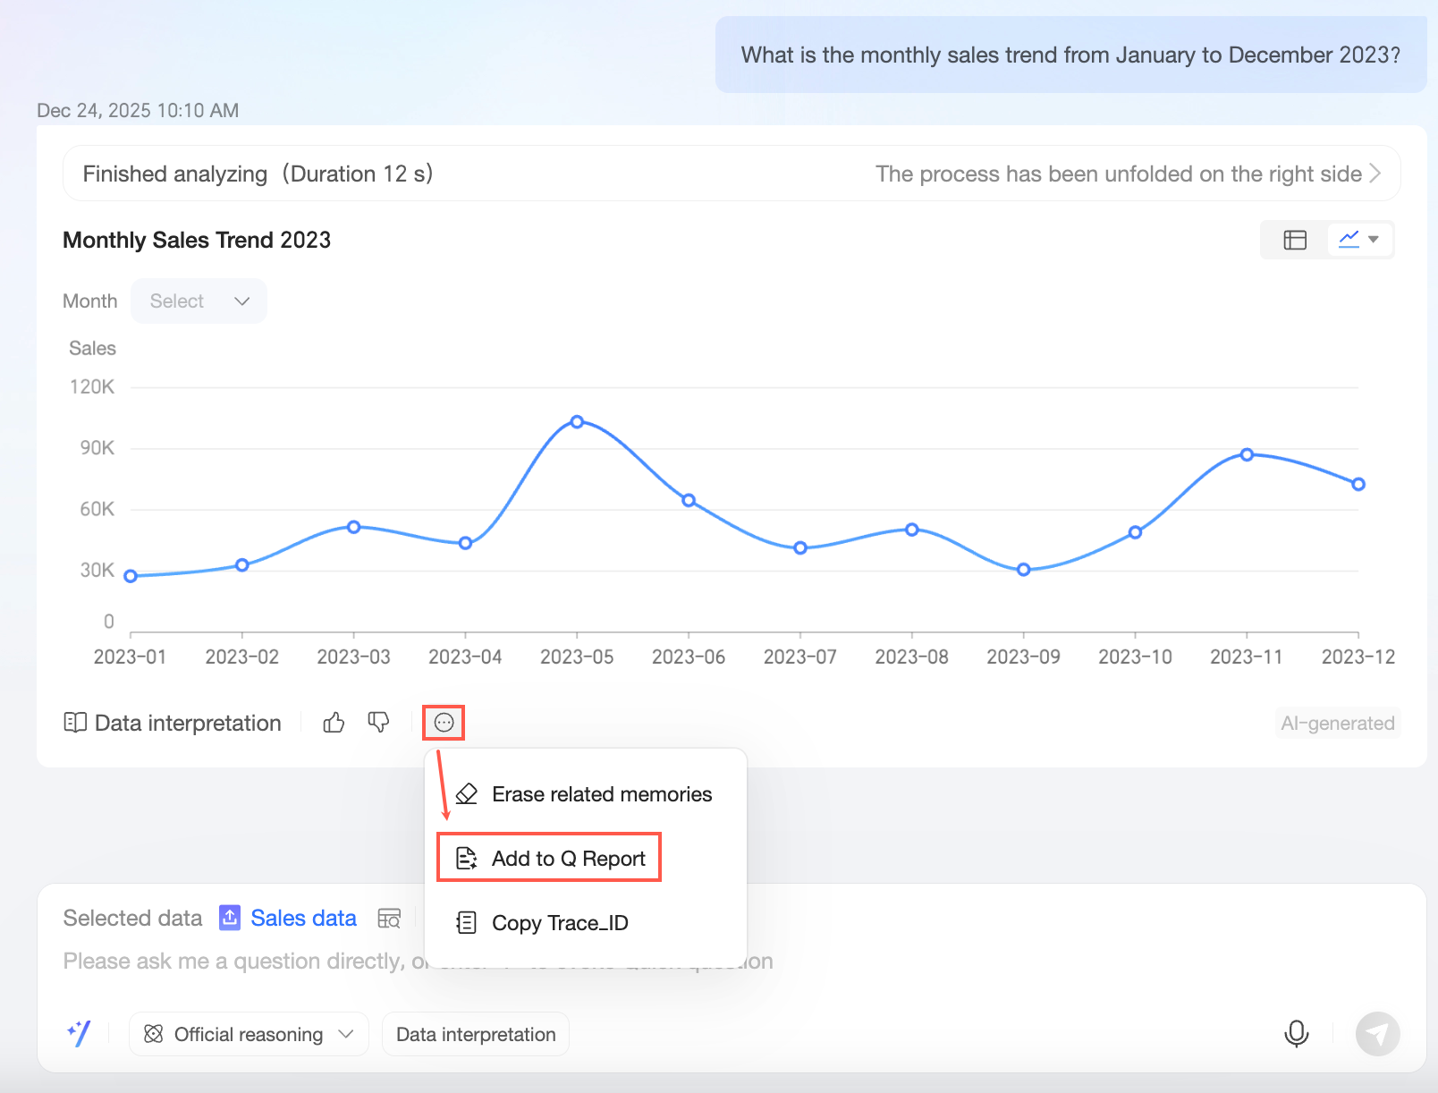The height and width of the screenshot is (1093, 1438).
Task: Open the line chart type dropdown
Action: [x=1359, y=240]
